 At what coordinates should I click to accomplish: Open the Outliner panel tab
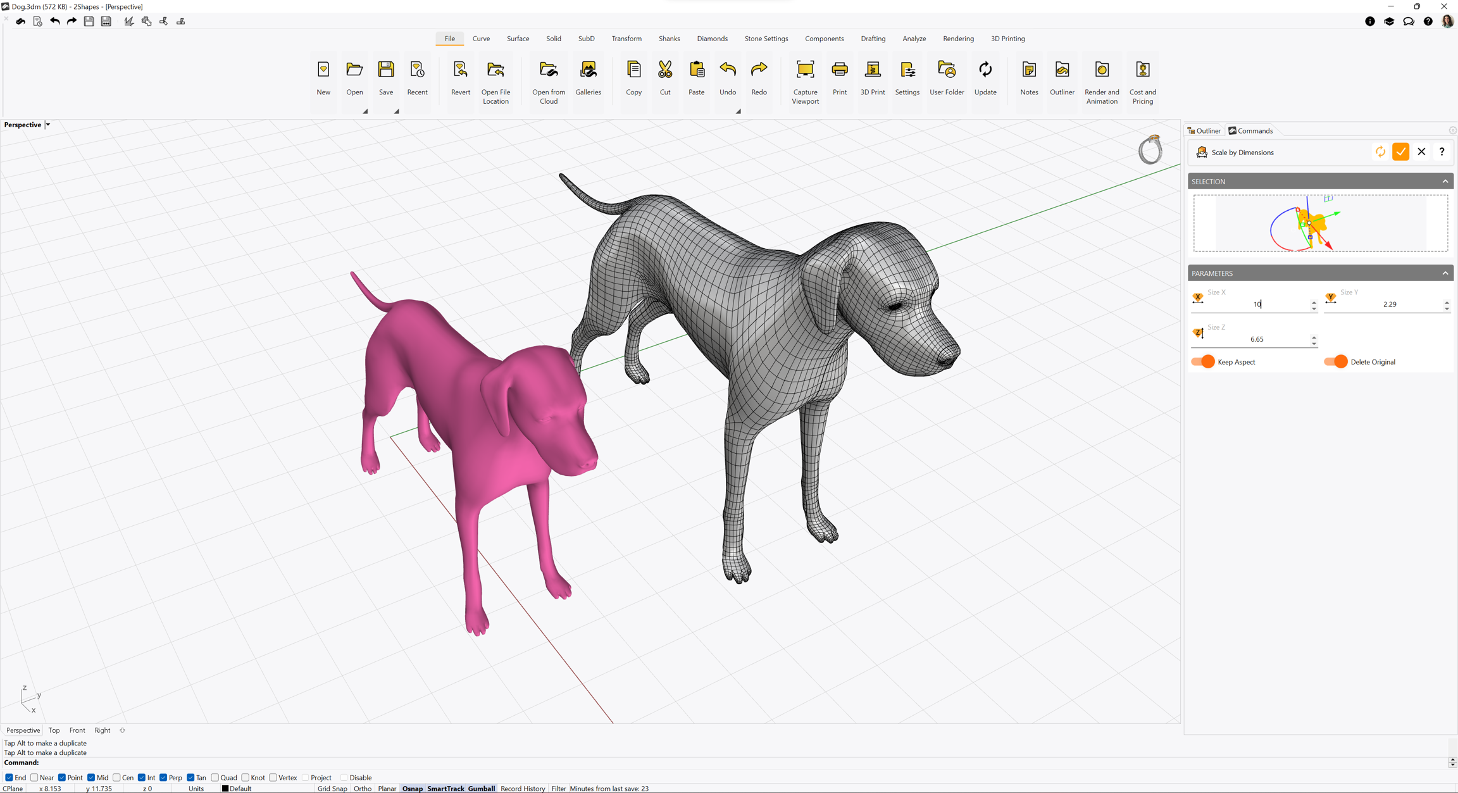click(1204, 131)
